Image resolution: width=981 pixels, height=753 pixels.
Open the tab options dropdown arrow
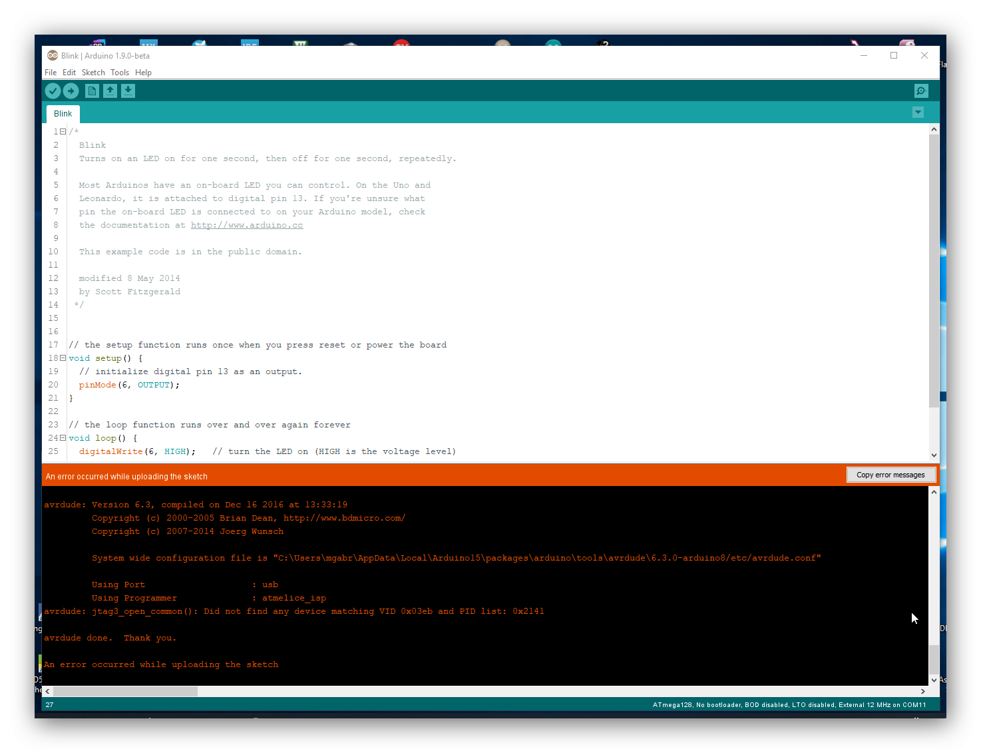[918, 113]
